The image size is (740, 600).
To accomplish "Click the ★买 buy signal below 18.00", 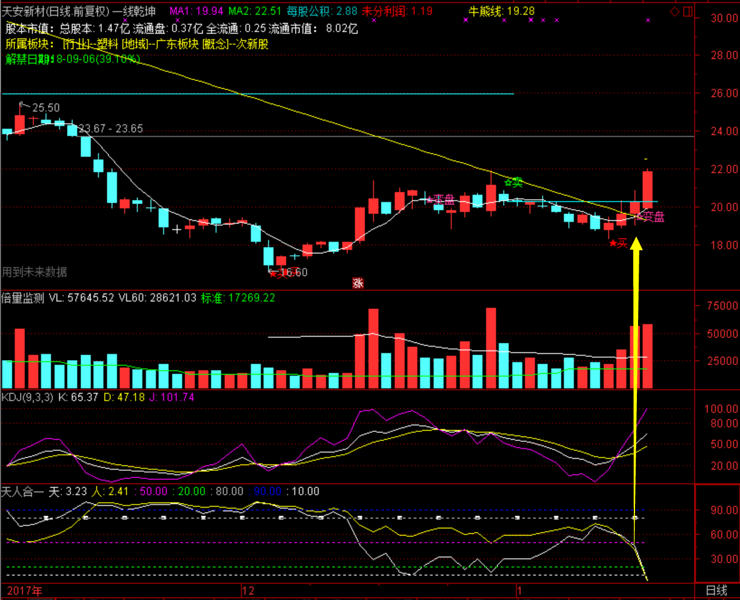I will (x=618, y=243).
